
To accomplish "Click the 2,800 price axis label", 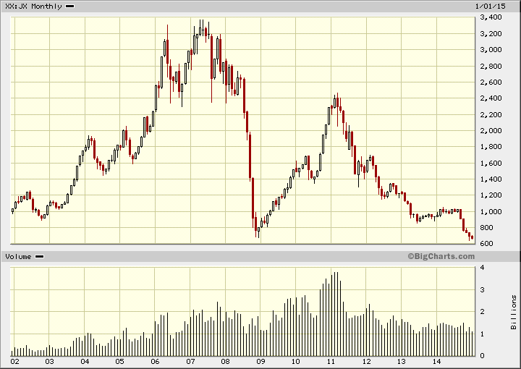I will pos(491,66).
